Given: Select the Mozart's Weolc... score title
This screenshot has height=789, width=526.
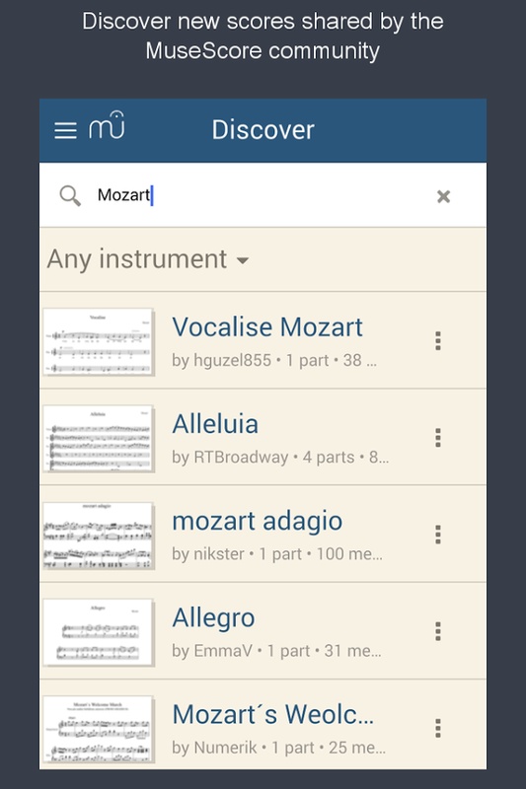Looking at the screenshot, I should pos(272,714).
